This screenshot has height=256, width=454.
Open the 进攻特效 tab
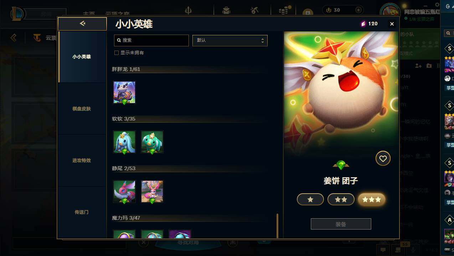[82, 160]
